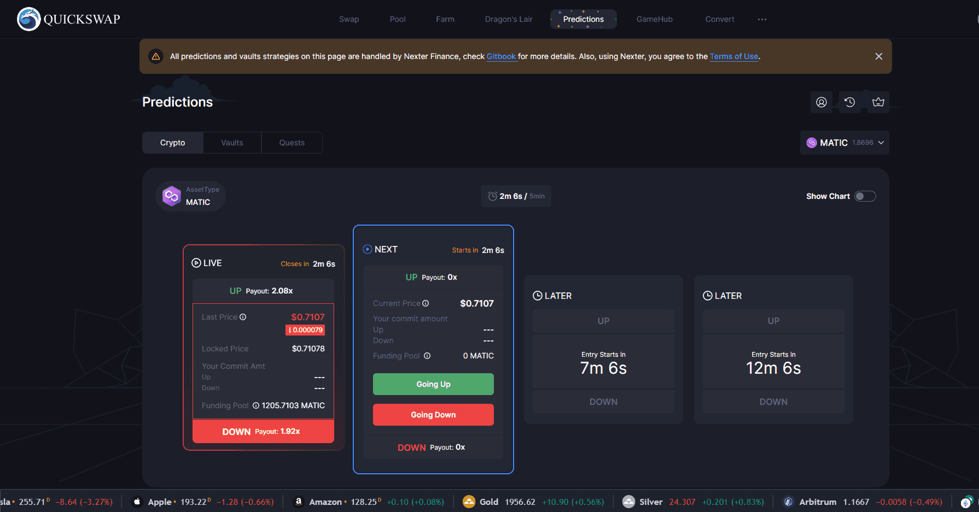Open the Terms of Use link
Screen dimensions: 979x512
(733, 56)
